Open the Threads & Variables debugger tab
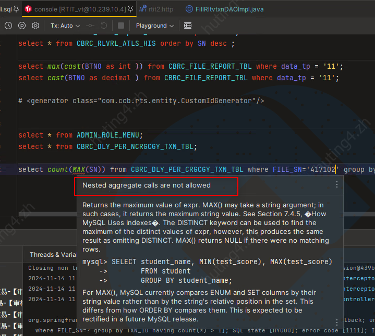Viewport: 375px width, 336px height. 53,255
